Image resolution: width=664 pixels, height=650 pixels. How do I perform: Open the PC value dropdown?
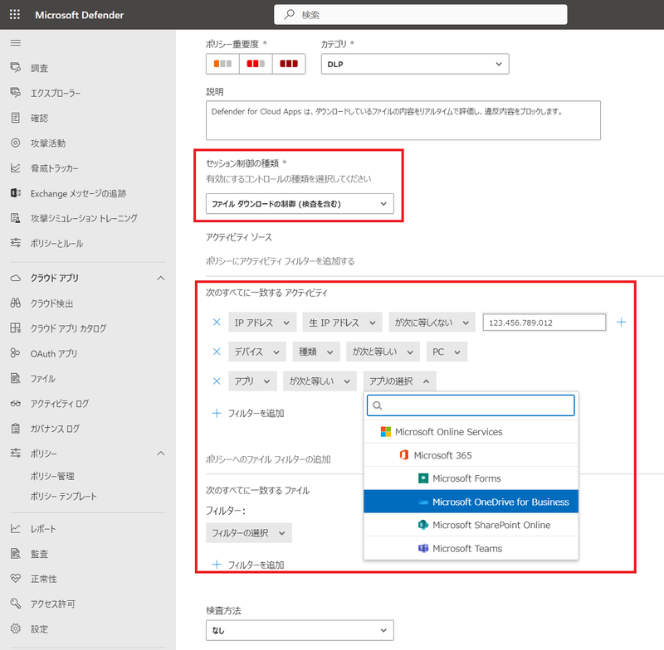pyautogui.click(x=447, y=352)
